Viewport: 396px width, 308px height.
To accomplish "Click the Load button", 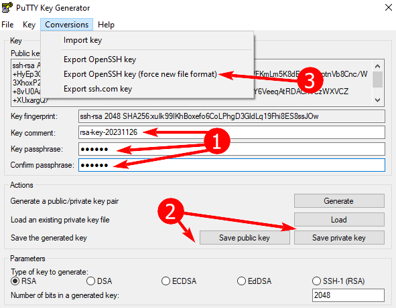I will (x=339, y=220).
